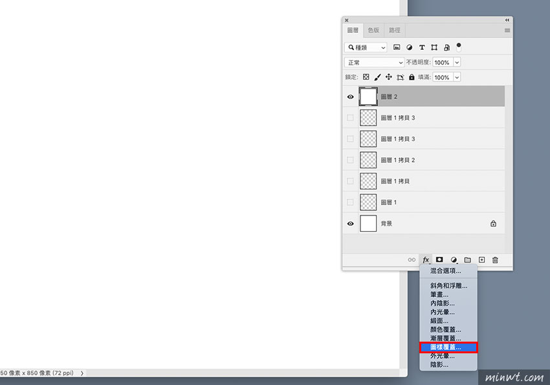This screenshot has width=550, height=385.
Task: Lock image pixels brush icon
Action: [377, 77]
